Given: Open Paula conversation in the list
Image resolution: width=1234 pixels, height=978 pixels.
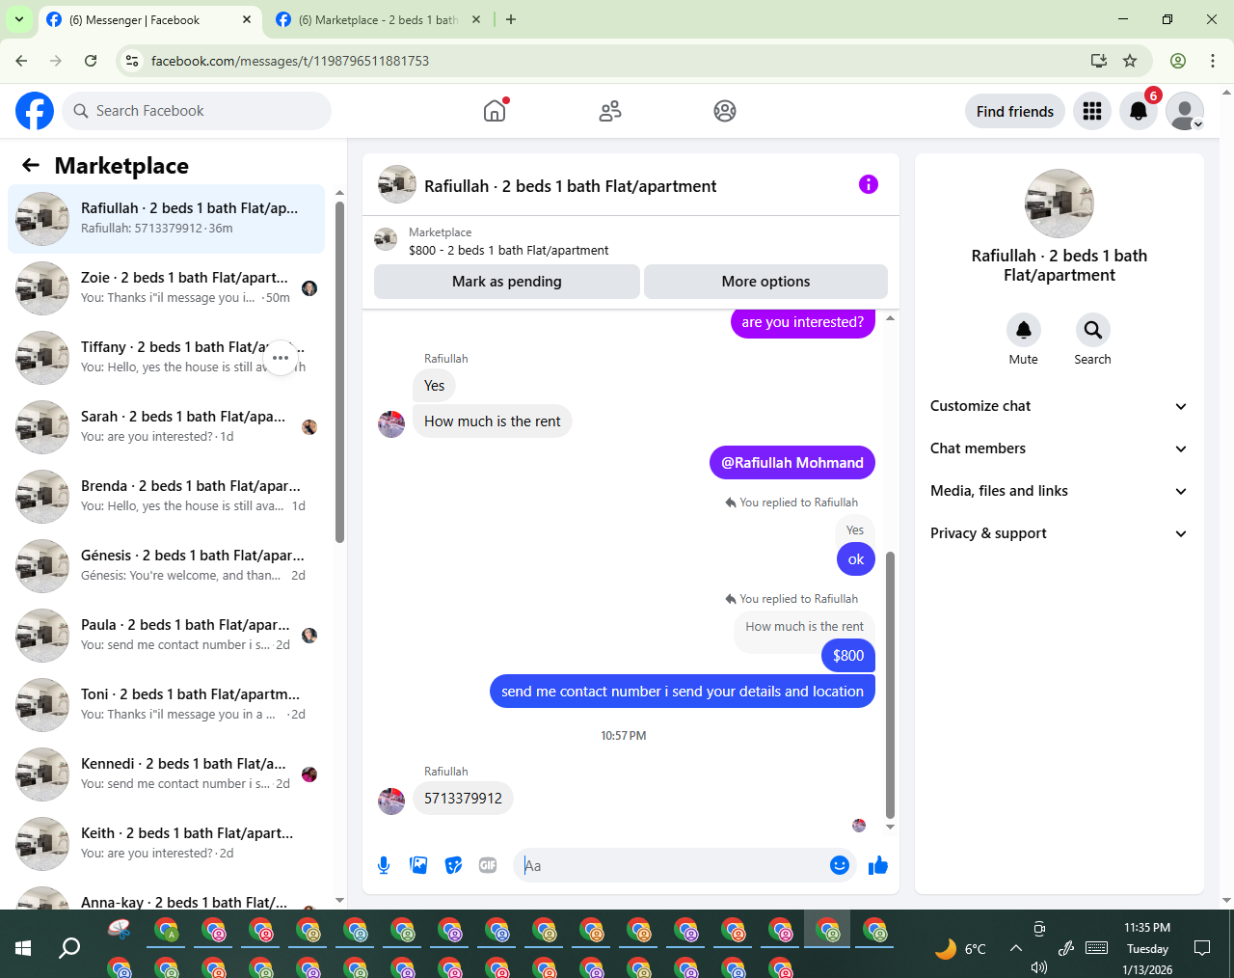Looking at the screenshot, I should (166, 636).
